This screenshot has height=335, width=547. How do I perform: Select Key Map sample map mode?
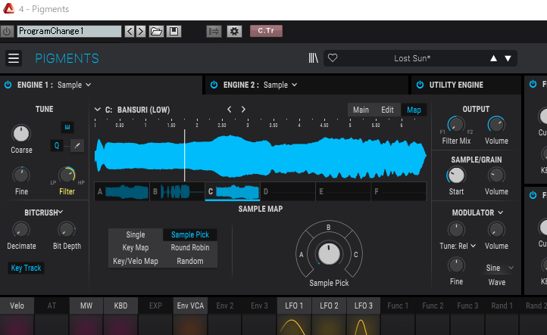[136, 247]
